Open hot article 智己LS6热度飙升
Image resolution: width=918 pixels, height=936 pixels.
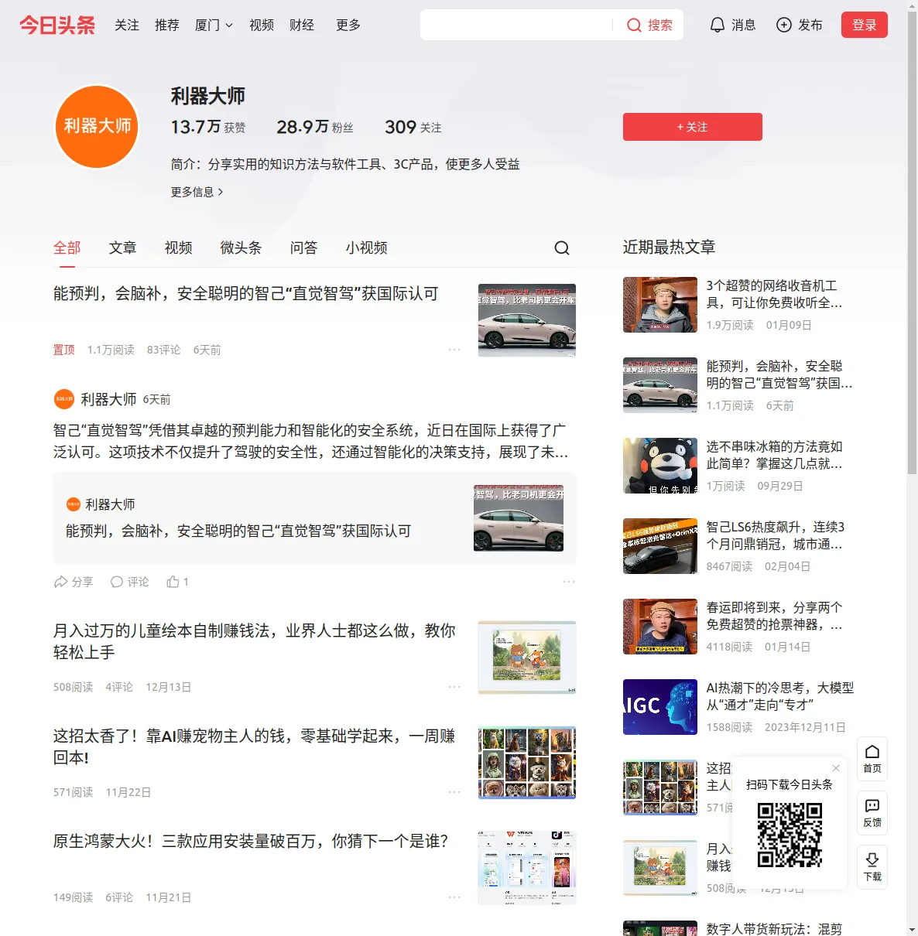pyautogui.click(x=776, y=536)
